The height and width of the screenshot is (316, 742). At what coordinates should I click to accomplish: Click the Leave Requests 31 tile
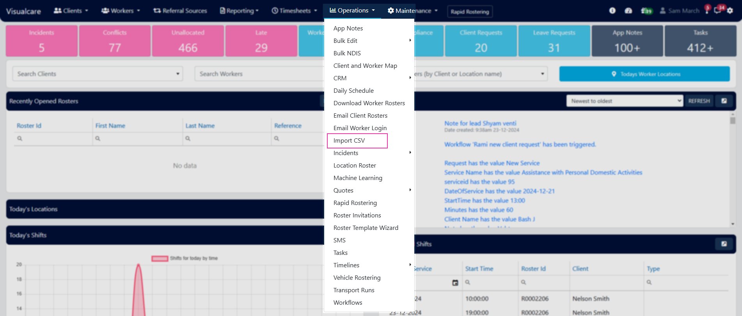tap(554, 41)
